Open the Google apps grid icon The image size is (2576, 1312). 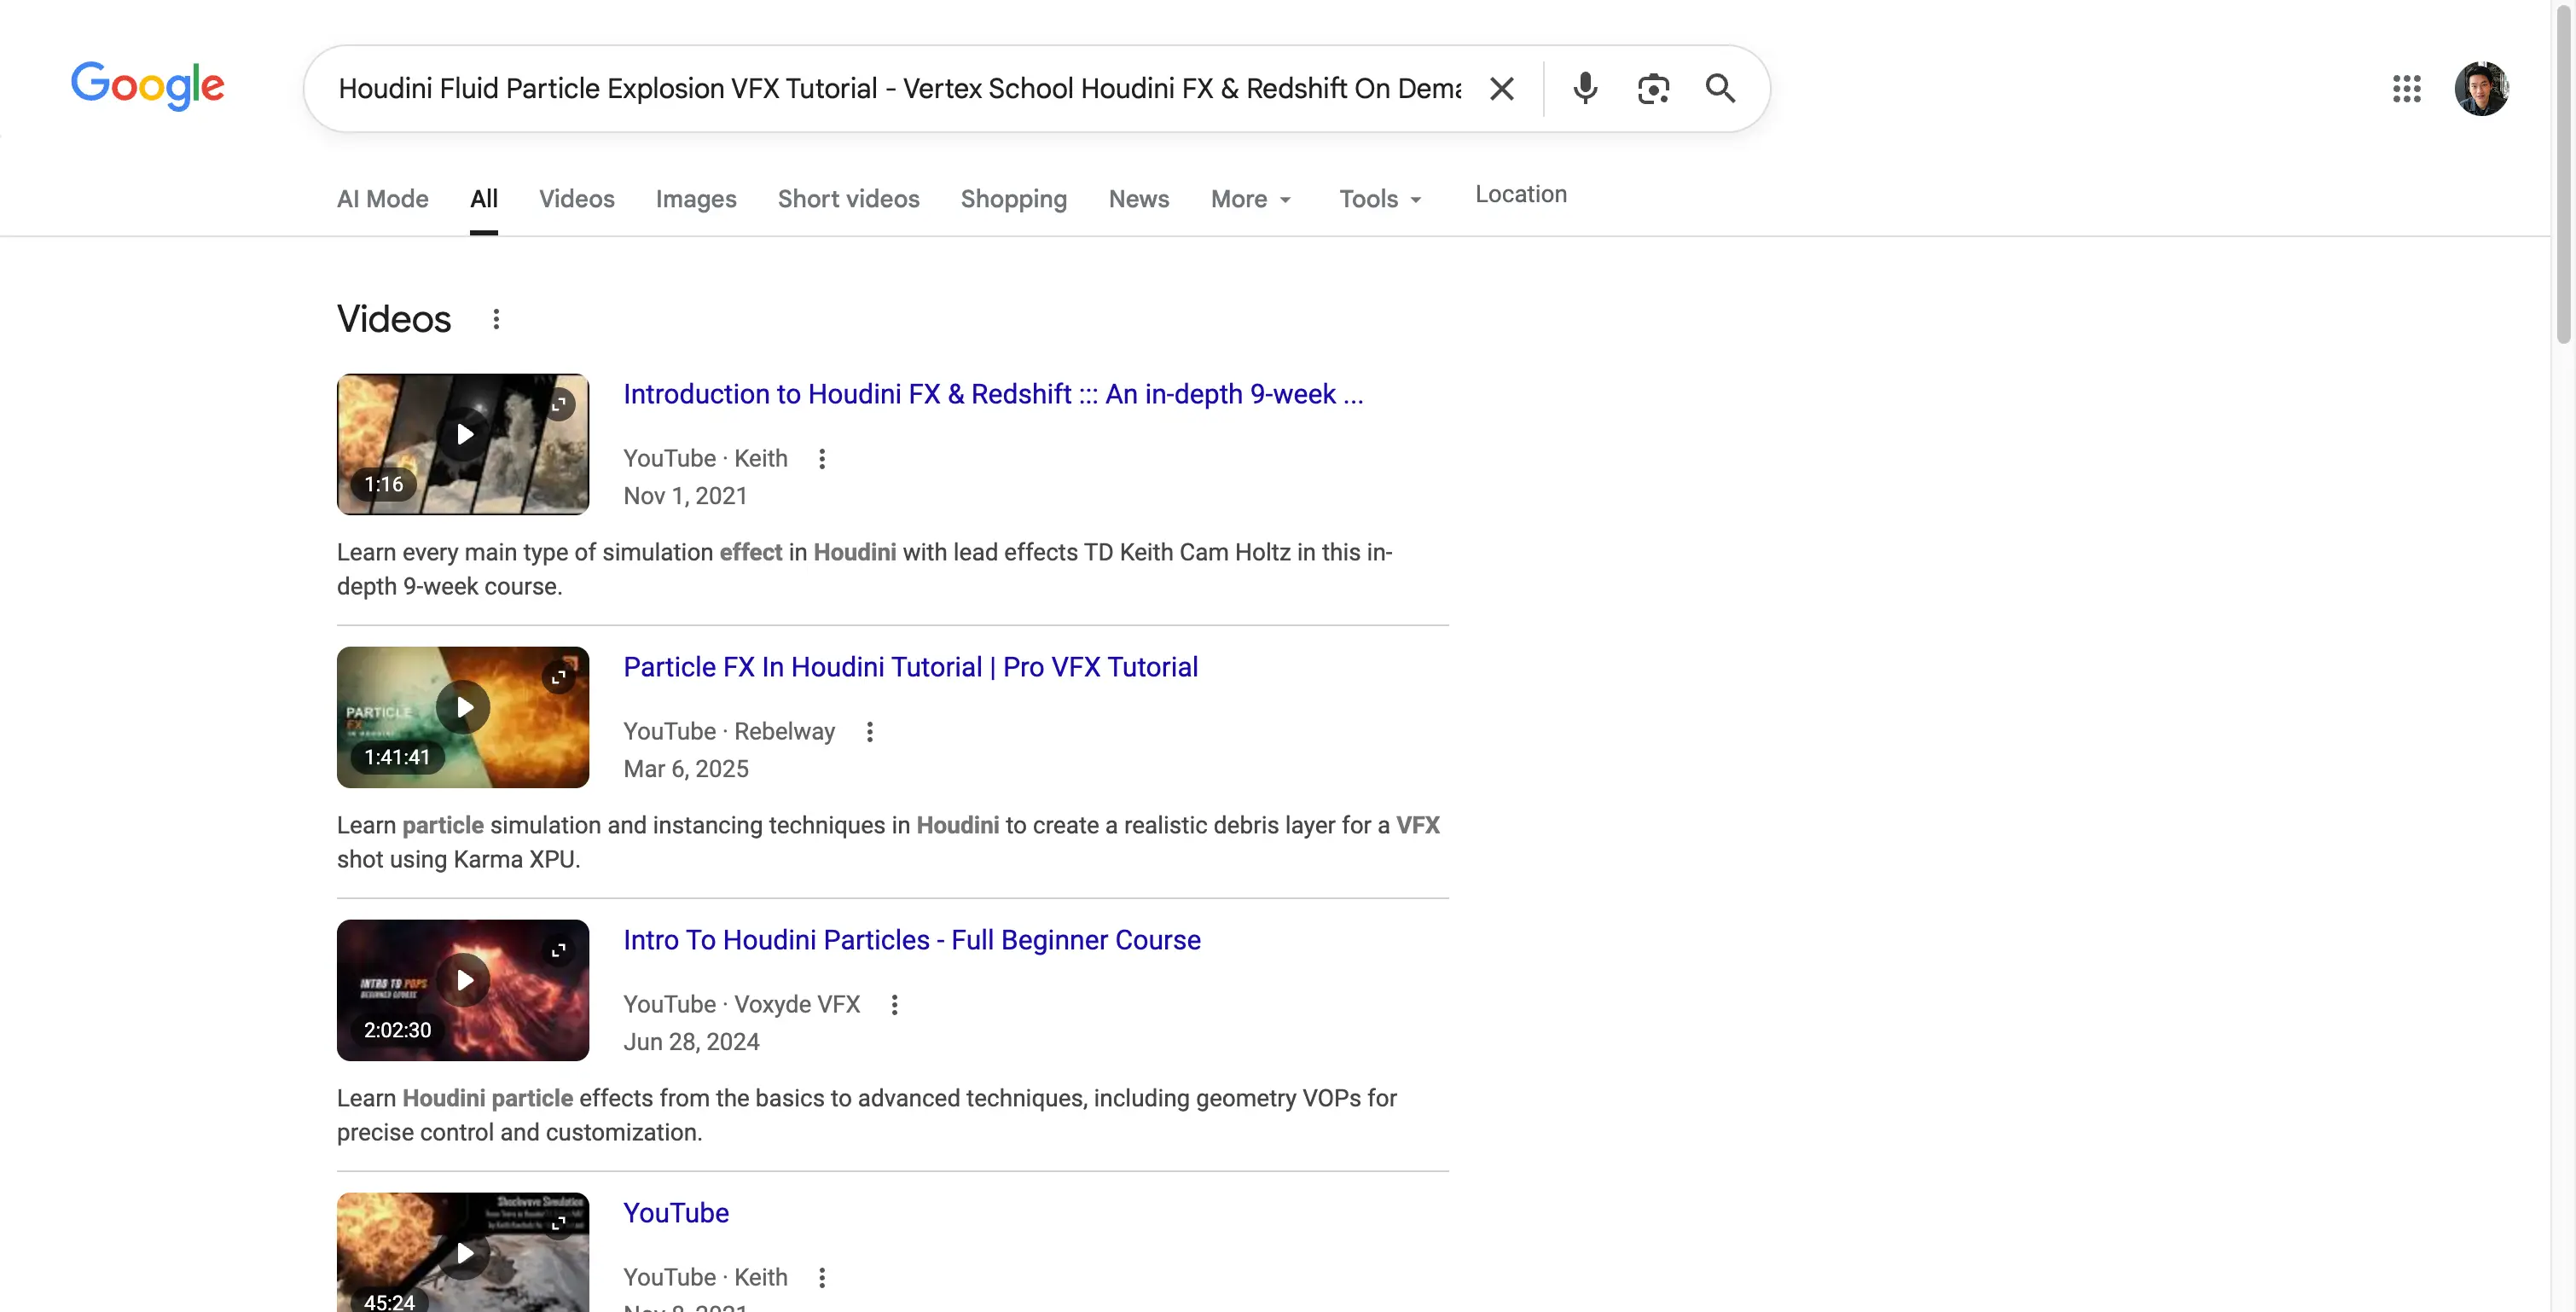click(x=2406, y=89)
